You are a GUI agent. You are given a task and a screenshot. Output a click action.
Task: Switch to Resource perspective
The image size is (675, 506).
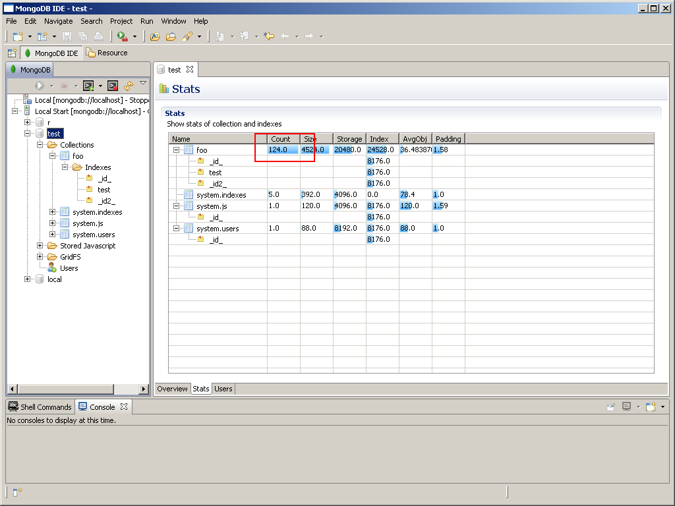click(107, 53)
